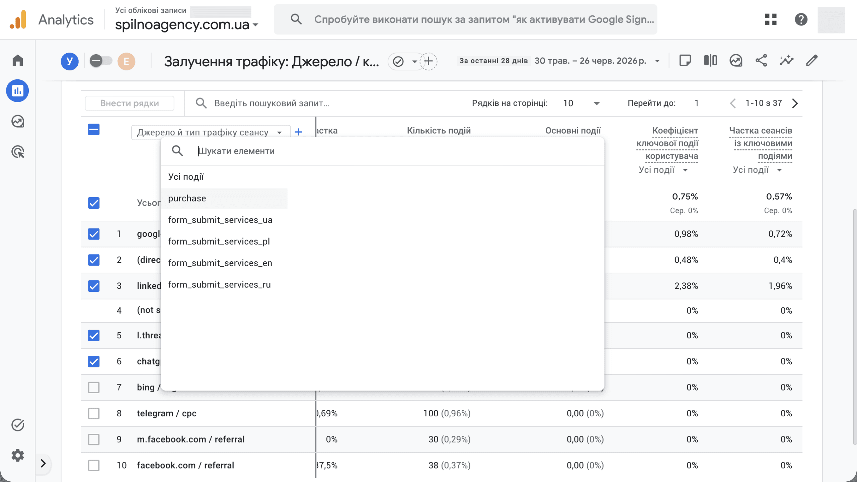The image size is (857, 482).
Task: Select the Reports icon in sidebar
Action: point(17,91)
